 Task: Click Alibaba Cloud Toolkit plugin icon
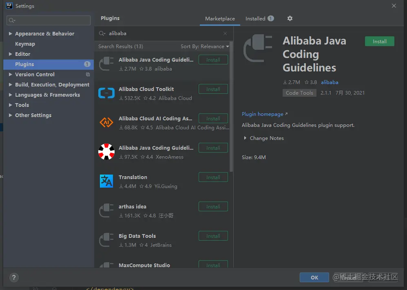click(x=106, y=93)
